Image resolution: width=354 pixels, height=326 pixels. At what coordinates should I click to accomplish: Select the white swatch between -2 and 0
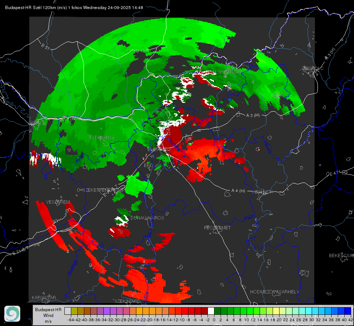tap(211, 311)
